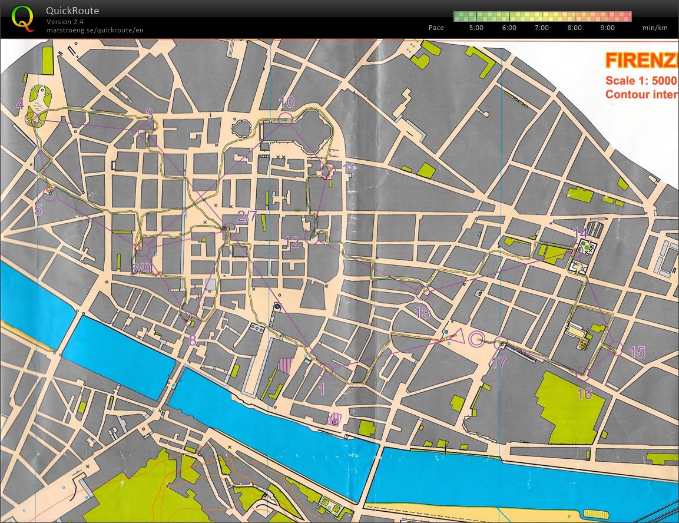The height and width of the screenshot is (523, 679).
Task: Click control number 16 label
Action: point(585,393)
